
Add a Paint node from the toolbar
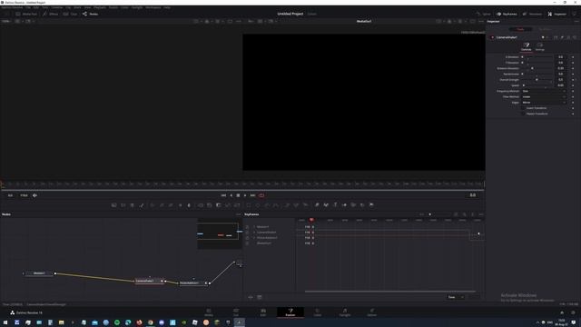click(x=142, y=205)
